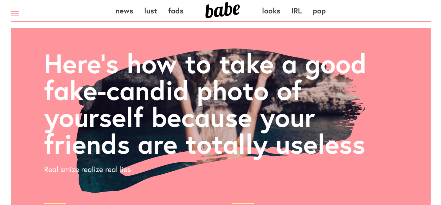This screenshot has height=205, width=441.
Task: Click "Real smize realize real lies" subtitle
Action: click(x=88, y=169)
